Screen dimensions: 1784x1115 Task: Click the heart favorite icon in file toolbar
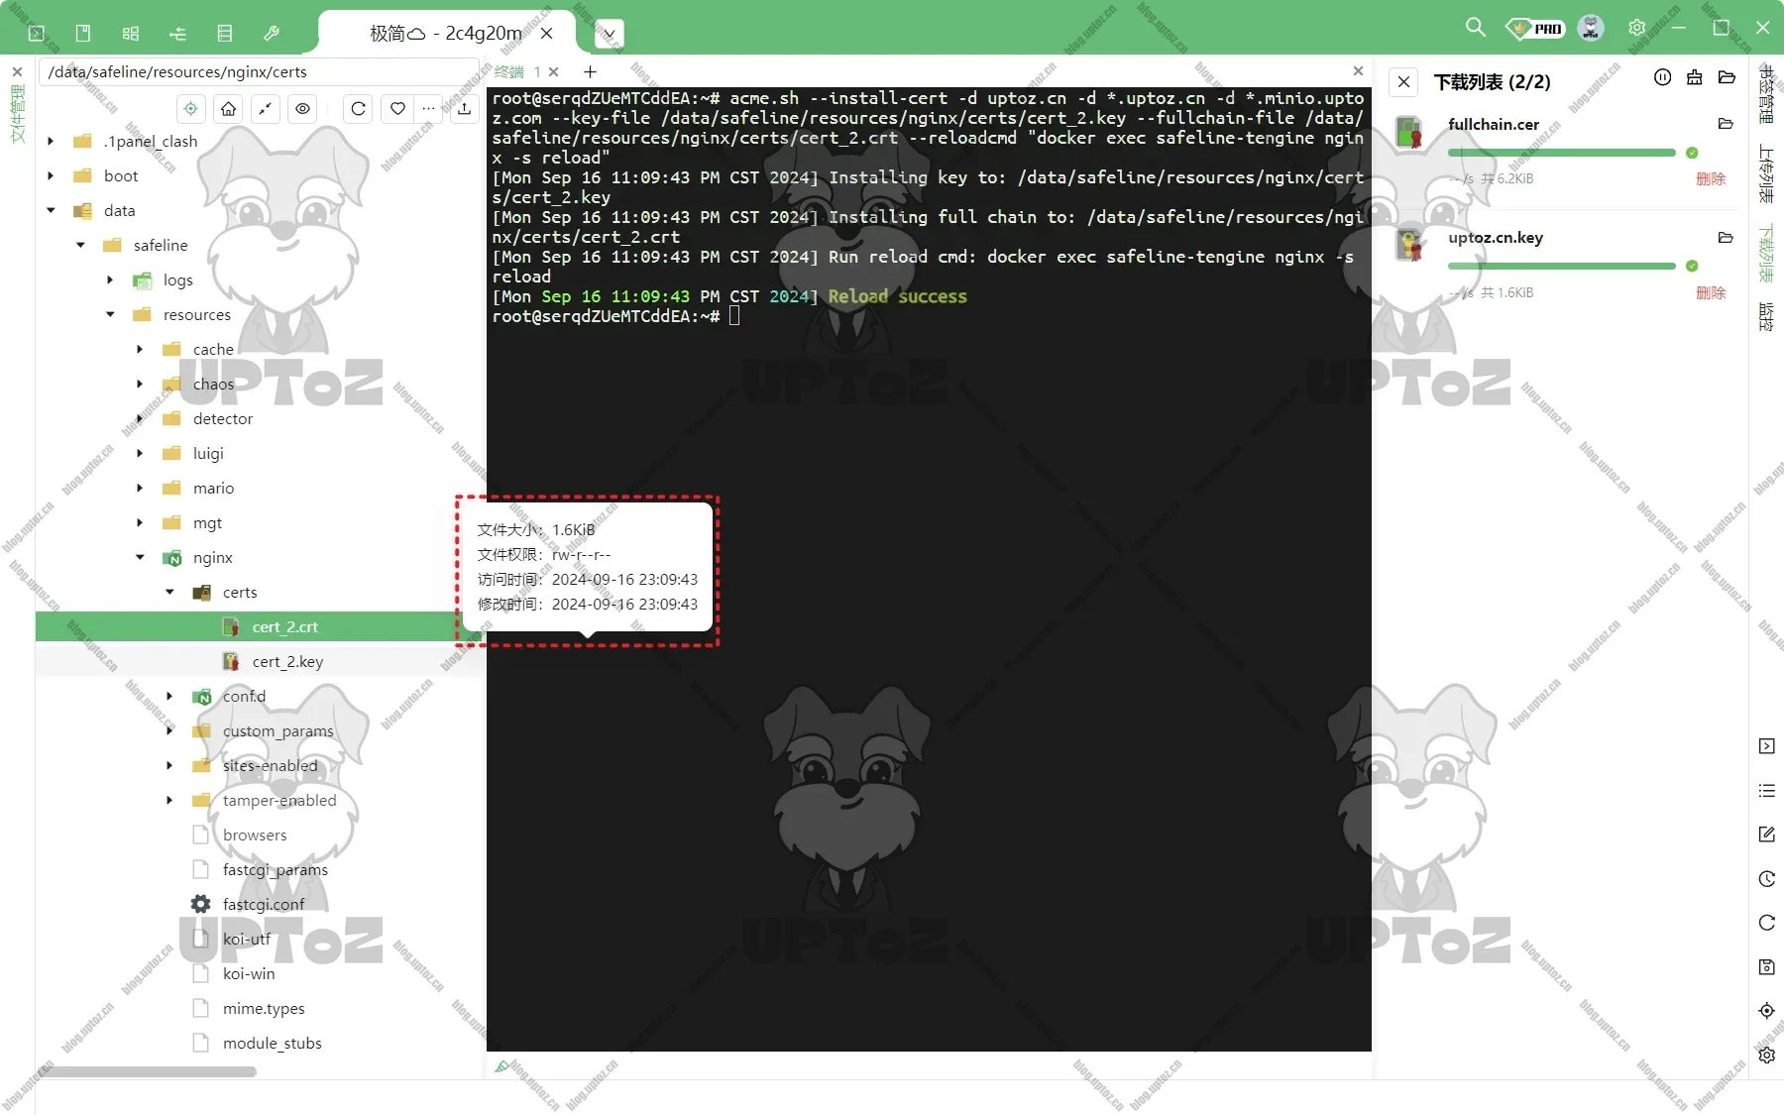click(x=397, y=109)
